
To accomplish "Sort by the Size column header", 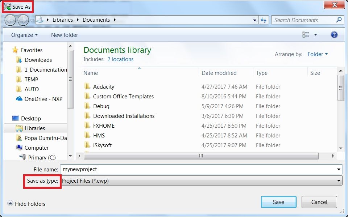I will [x=315, y=73].
